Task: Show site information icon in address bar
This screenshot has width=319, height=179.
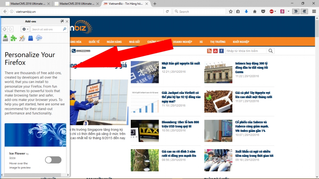Action: tap(12, 11)
